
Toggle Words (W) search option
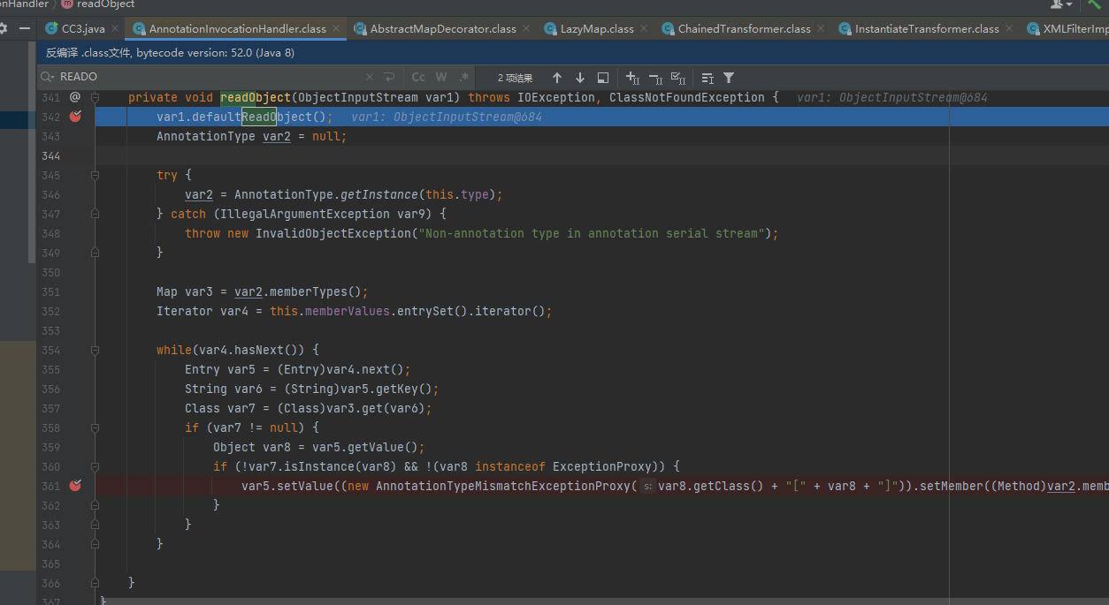[x=441, y=78]
